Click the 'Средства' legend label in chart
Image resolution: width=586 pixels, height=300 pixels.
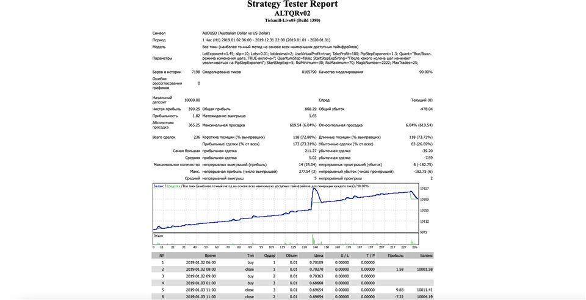tap(173, 186)
